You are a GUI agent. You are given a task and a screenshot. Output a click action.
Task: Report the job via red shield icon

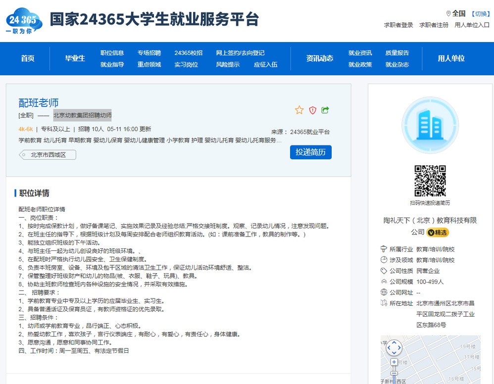point(312,110)
